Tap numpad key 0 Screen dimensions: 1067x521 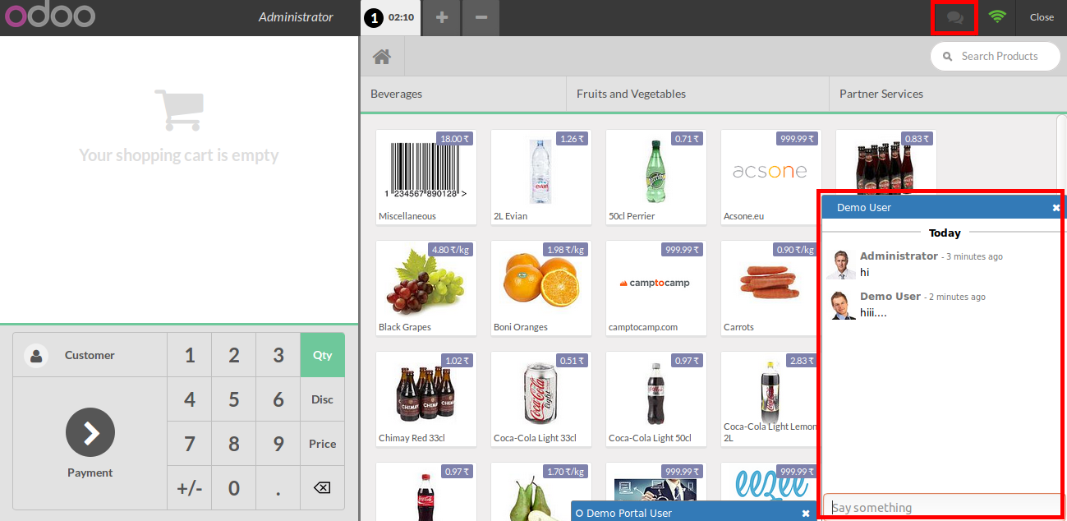(x=234, y=488)
